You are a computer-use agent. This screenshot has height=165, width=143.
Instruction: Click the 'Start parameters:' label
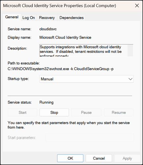[22, 138]
